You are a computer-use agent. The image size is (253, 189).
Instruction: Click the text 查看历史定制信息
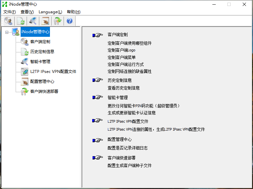(x=124, y=88)
